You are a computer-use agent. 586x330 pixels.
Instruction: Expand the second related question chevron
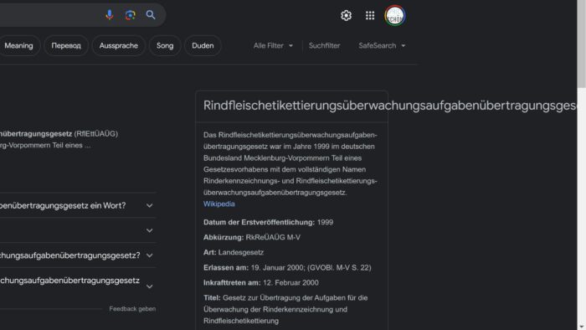tap(150, 230)
